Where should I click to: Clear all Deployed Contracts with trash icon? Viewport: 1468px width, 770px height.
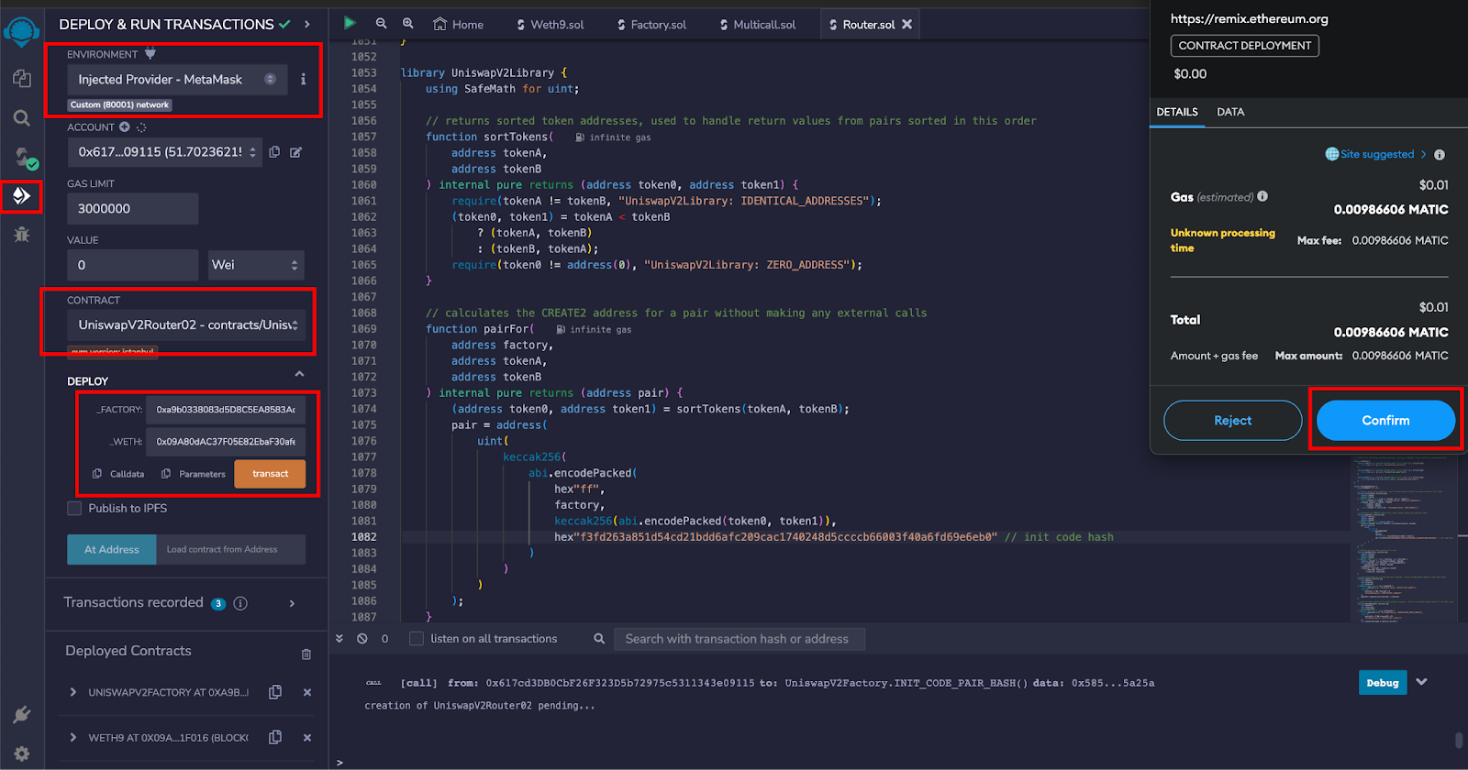pyautogui.click(x=306, y=654)
